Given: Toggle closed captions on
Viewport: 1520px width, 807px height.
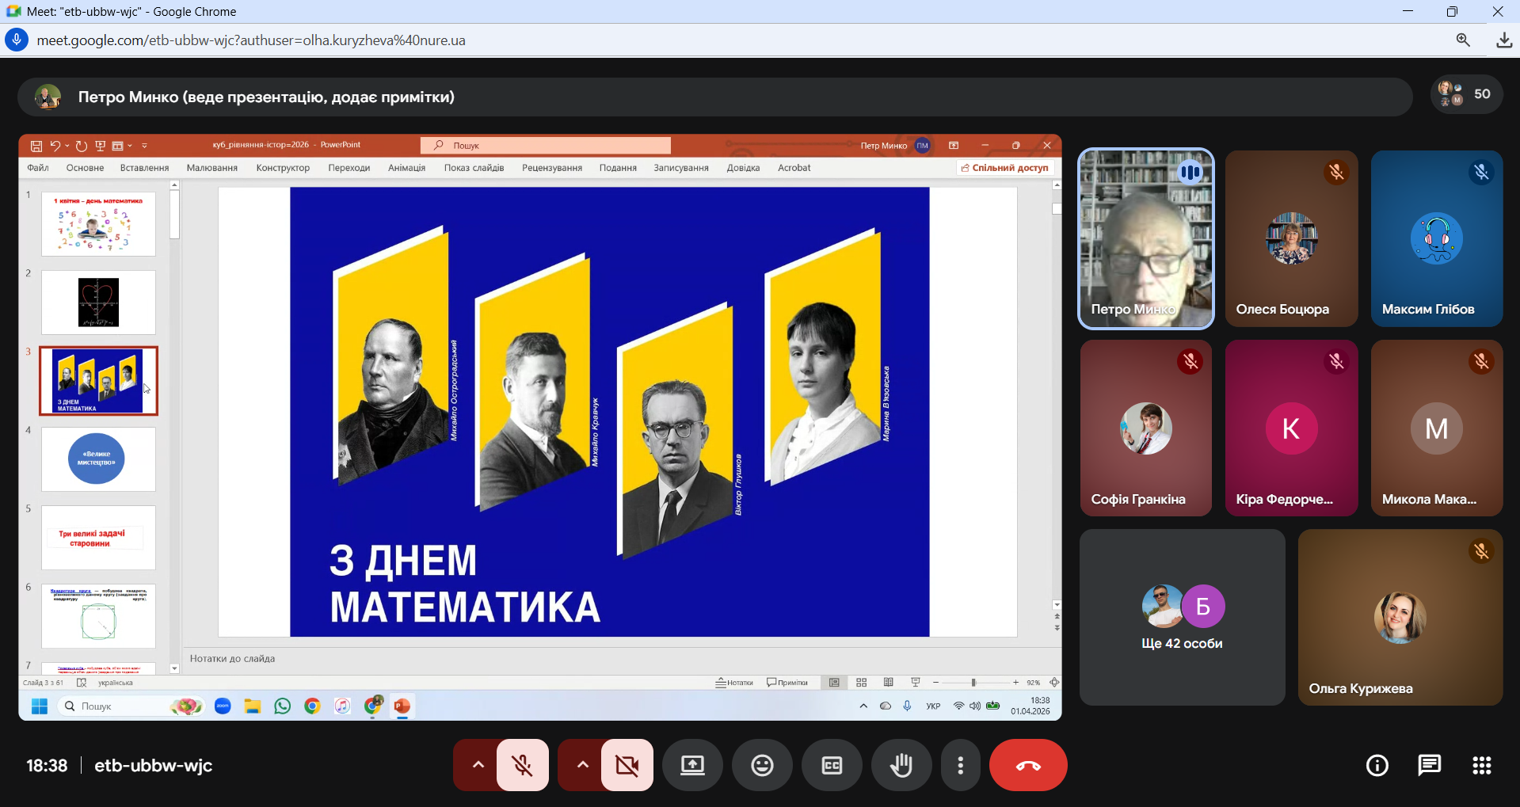Looking at the screenshot, I should click(832, 765).
